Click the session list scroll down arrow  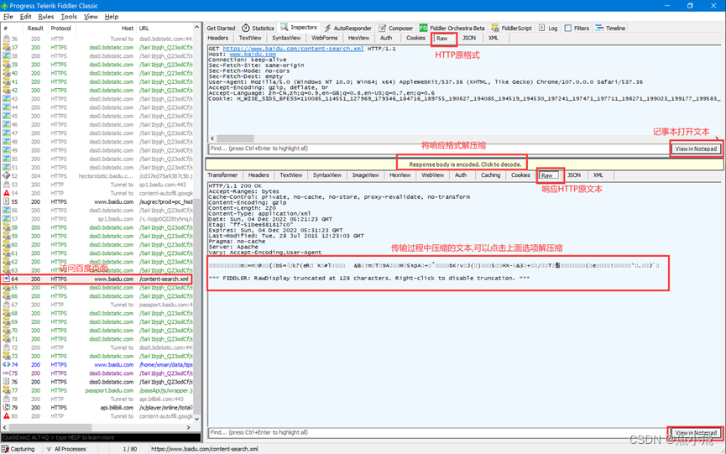click(196, 419)
